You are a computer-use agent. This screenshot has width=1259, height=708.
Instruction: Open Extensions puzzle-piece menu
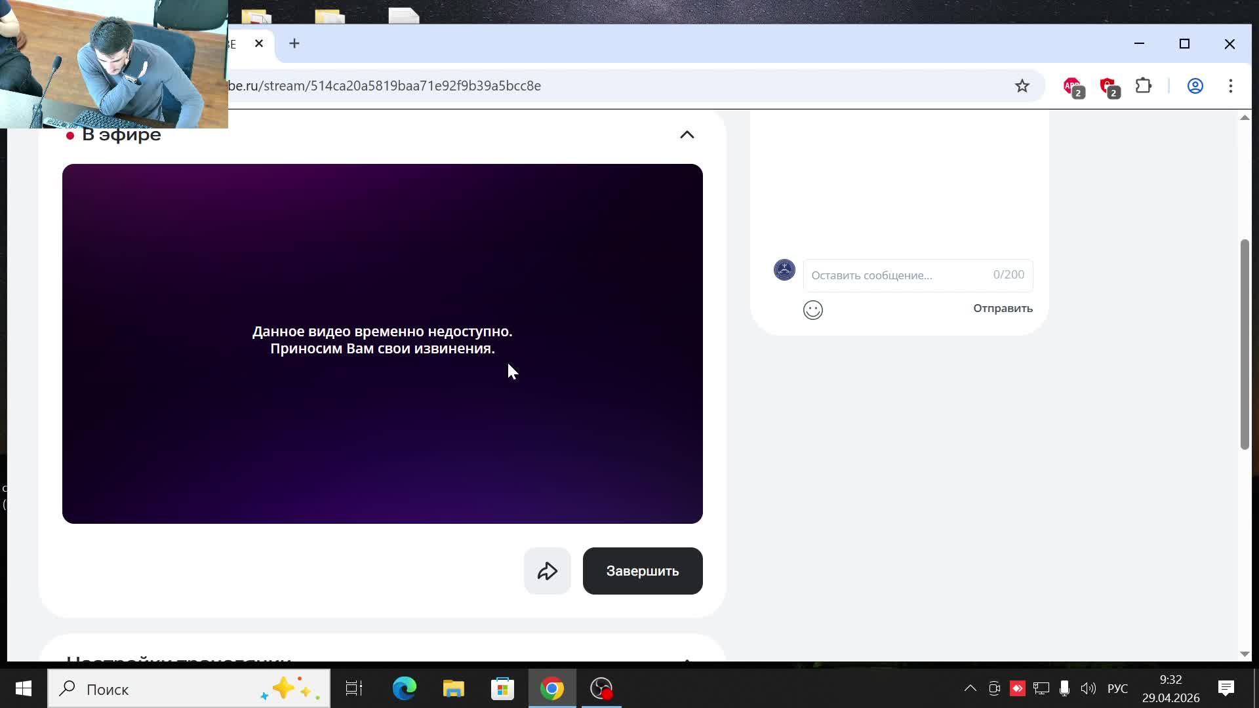pos(1144,86)
